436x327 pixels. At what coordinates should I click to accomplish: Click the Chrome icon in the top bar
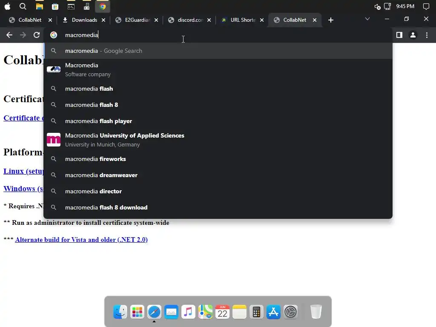point(103,6)
